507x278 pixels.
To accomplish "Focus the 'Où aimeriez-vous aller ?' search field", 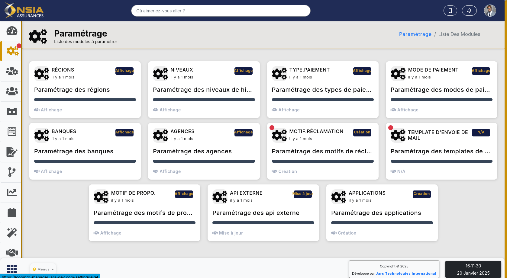I will pyautogui.click(x=221, y=11).
